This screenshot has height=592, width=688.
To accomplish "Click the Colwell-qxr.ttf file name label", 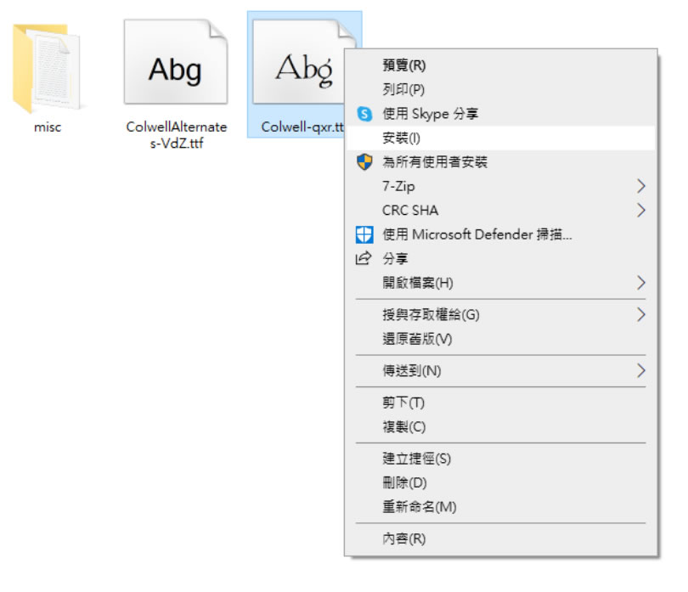I will pyautogui.click(x=302, y=127).
